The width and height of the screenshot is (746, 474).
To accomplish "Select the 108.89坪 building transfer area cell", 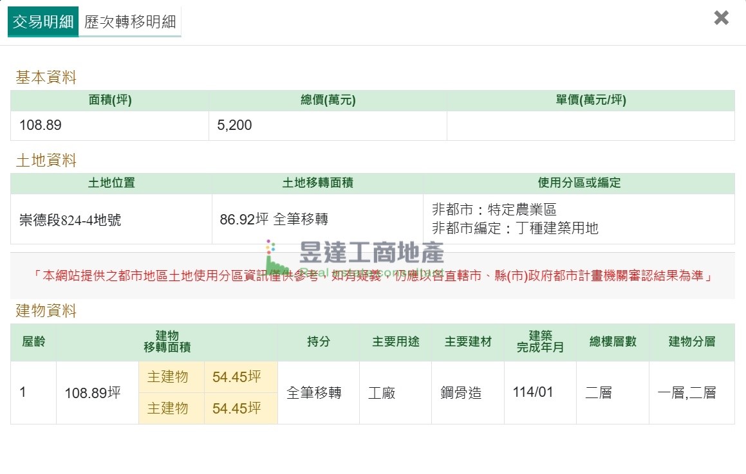I will 93,393.
